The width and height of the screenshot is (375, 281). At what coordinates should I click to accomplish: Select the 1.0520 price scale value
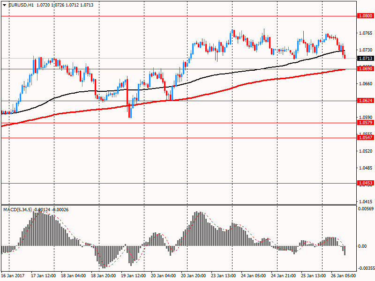click(366, 151)
